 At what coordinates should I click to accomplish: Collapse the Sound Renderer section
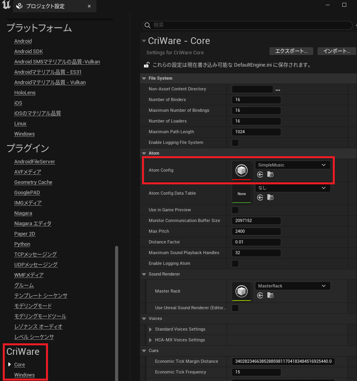point(144,274)
